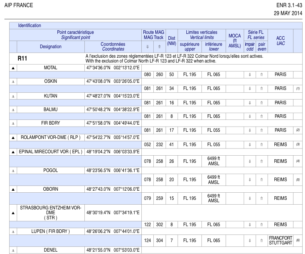Click the hollow triangle beside OSKIN
Viewport: 305px width, 254px height.
(x=13, y=82)
